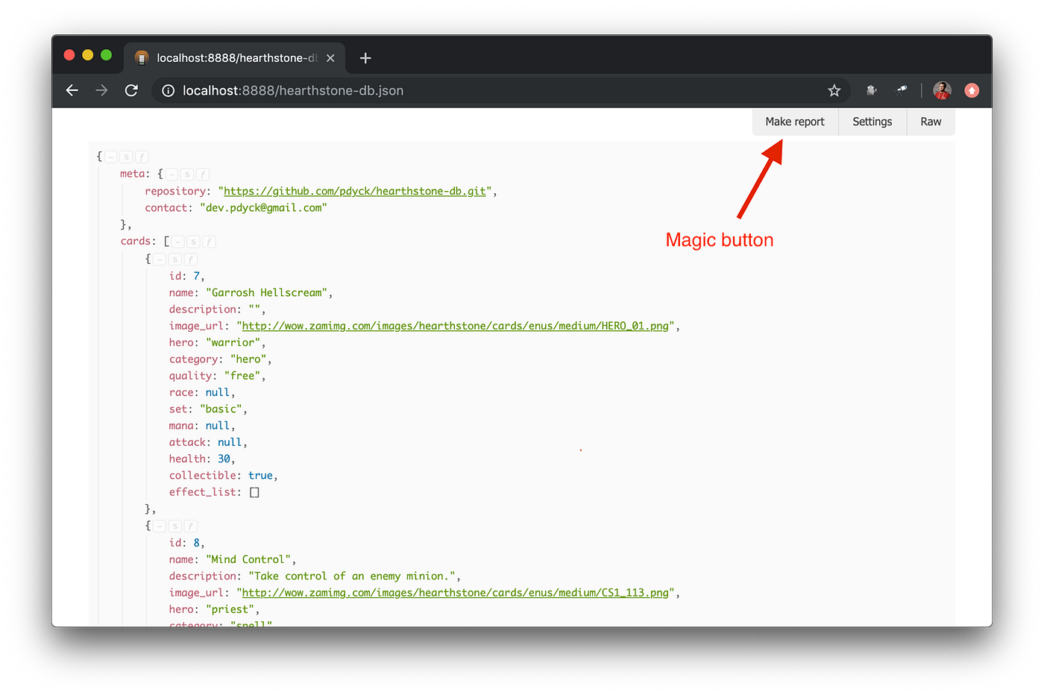Click the 'f' button above id: 7
This screenshot has width=1044, height=695.
191,260
